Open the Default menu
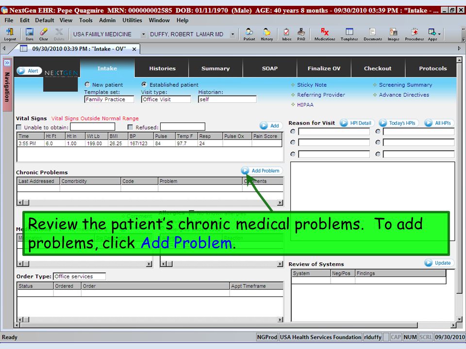The image size is (466, 349). [x=45, y=20]
